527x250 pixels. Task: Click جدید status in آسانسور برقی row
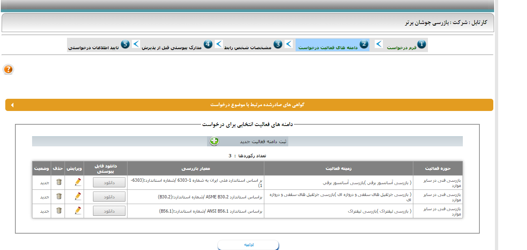pos(44,183)
